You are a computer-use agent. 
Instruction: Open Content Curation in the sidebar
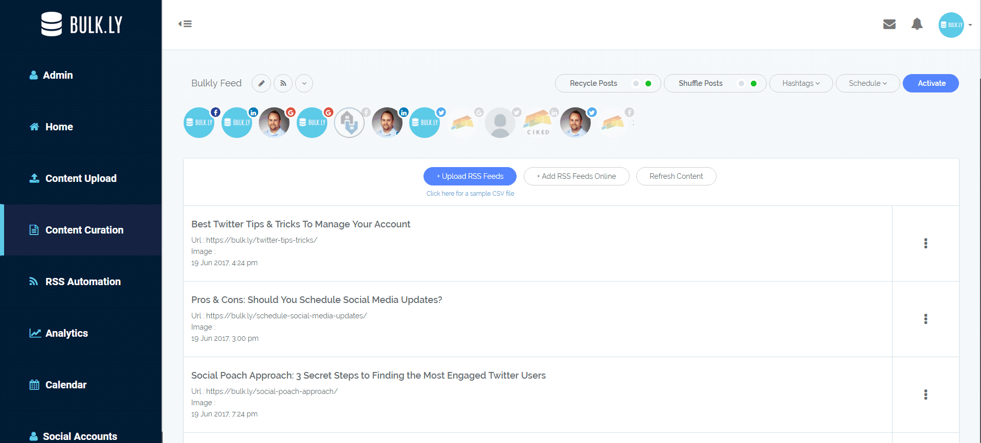[x=81, y=230]
